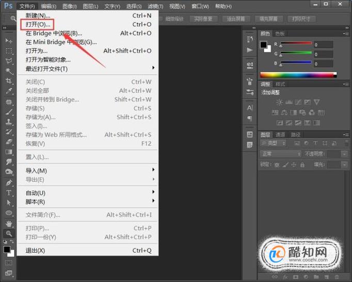Click the 适合屏幕 button
352x282 pixels.
click(x=236, y=19)
